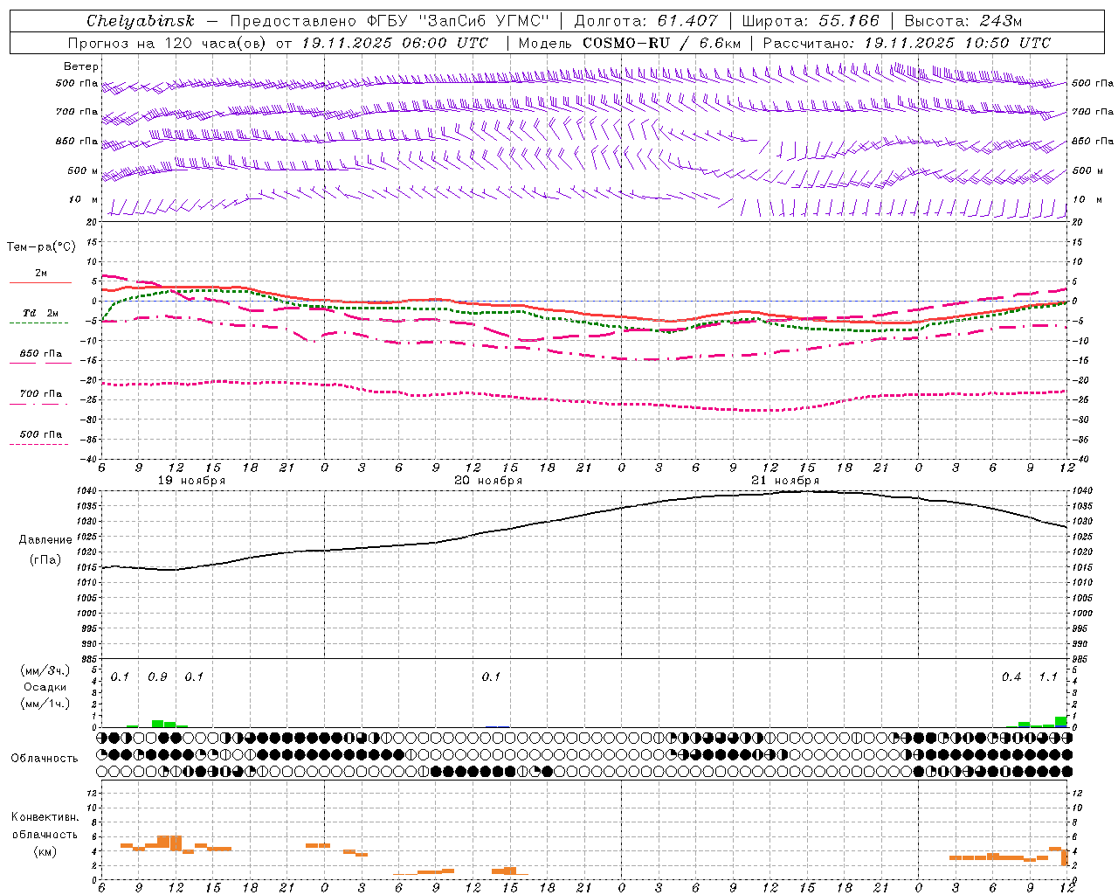
Task: Click the 'Модель COSMO-RU / 6.6км' model label
Action: 629,43
